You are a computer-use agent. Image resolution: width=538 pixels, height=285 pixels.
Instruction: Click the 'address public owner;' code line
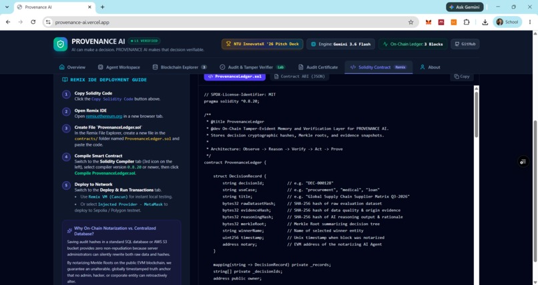pyautogui.click(x=237, y=278)
